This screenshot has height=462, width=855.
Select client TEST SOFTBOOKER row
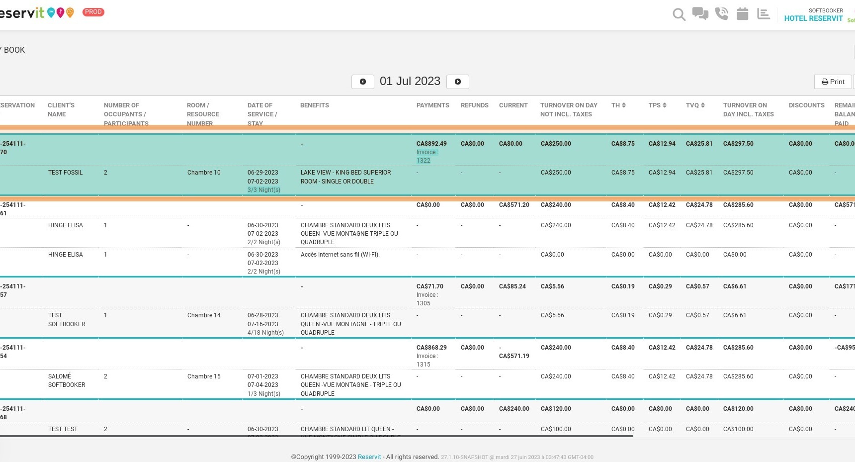(67, 319)
